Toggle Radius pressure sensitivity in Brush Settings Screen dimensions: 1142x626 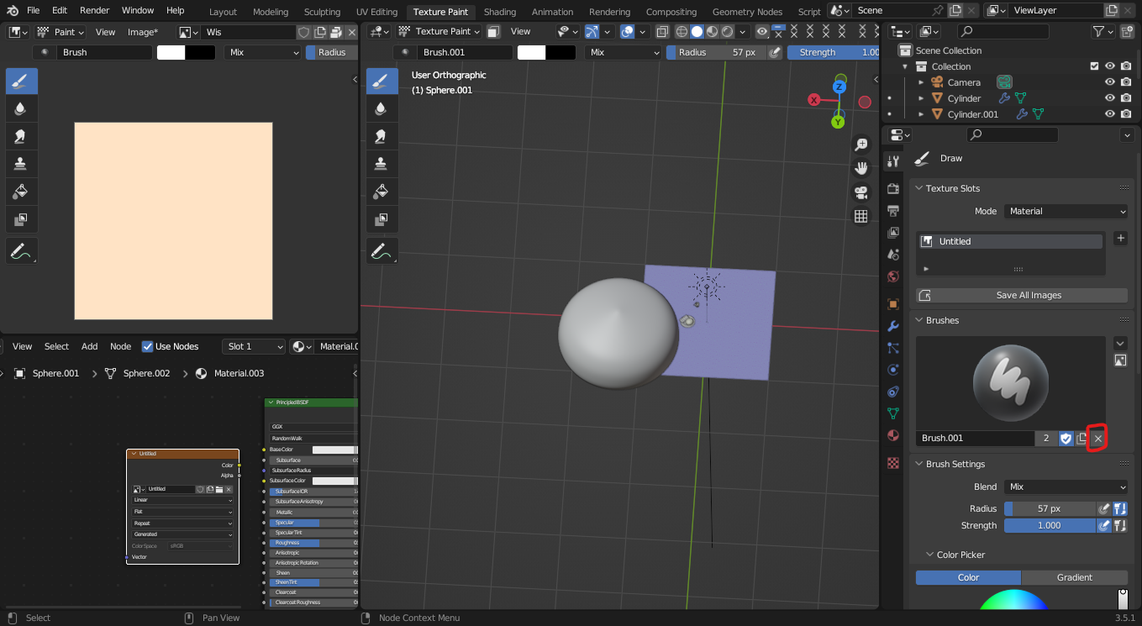pos(1104,508)
